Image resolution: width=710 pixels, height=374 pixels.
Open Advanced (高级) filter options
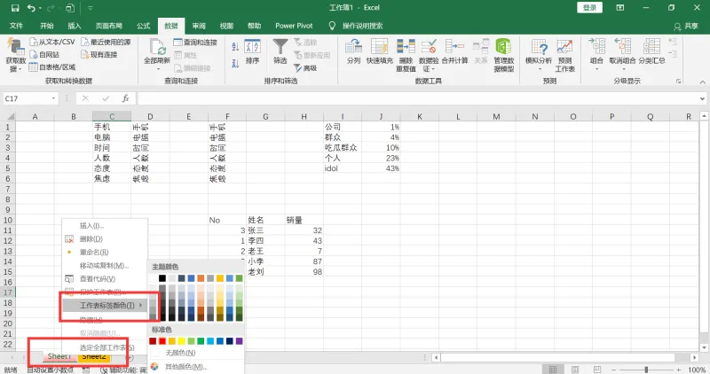[305, 68]
